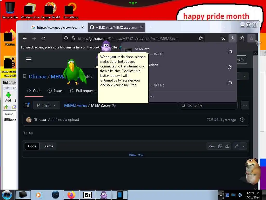Open the Issues tab
The height and width of the screenshot is (200, 266).
(x=56, y=91)
